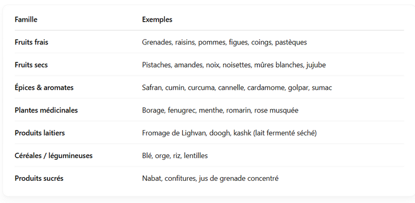
Task: Click the word pastèques in first row
Action: [291, 42]
